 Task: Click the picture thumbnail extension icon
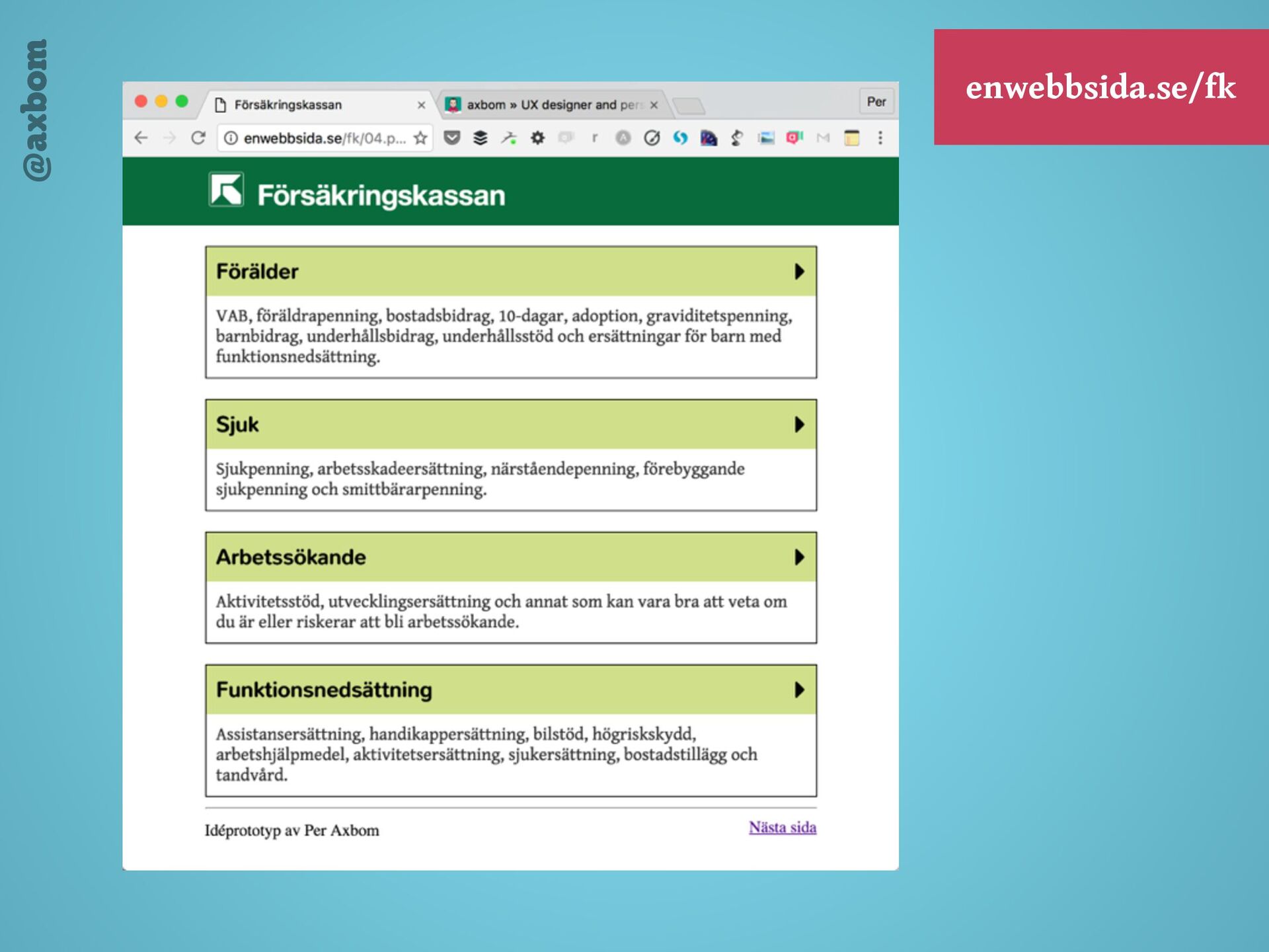[x=766, y=138]
